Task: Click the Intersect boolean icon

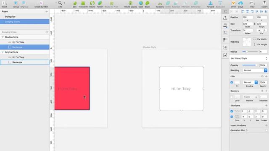Action: click(x=185, y=4)
